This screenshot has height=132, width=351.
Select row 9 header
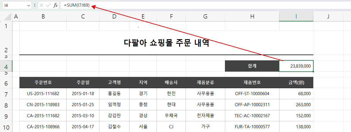tap(6, 116)
